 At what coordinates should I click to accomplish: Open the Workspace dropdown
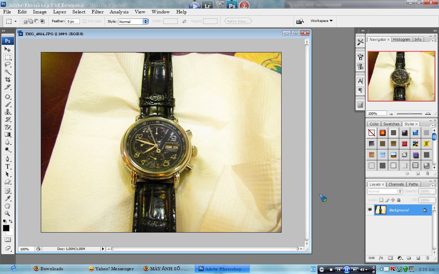click(321, 21)
